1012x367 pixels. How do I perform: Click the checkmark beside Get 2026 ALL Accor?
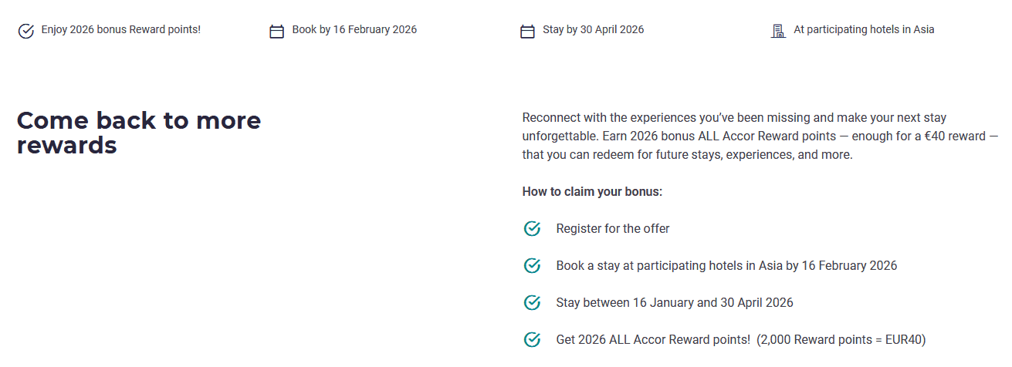click(532, 339)
